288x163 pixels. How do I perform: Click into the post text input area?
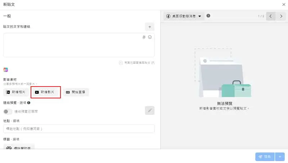tap(72, 47)
